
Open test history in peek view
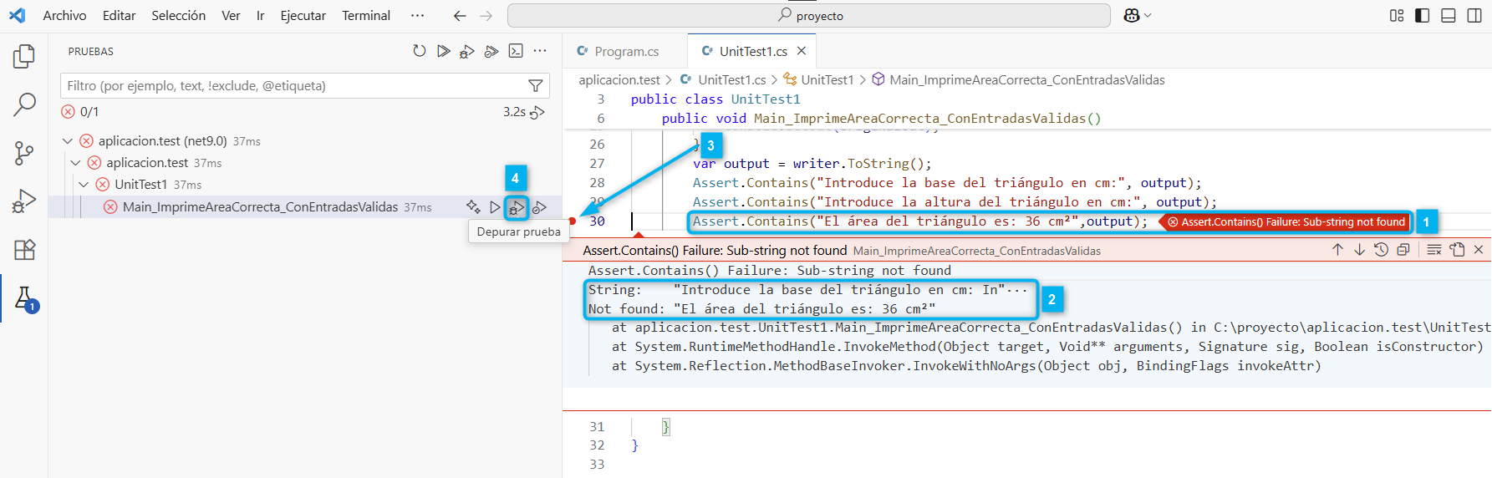coord(1381,250)
